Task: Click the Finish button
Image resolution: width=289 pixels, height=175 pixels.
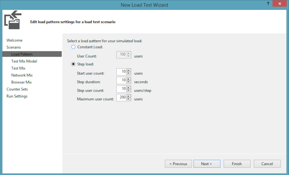Action: (237, 164)
